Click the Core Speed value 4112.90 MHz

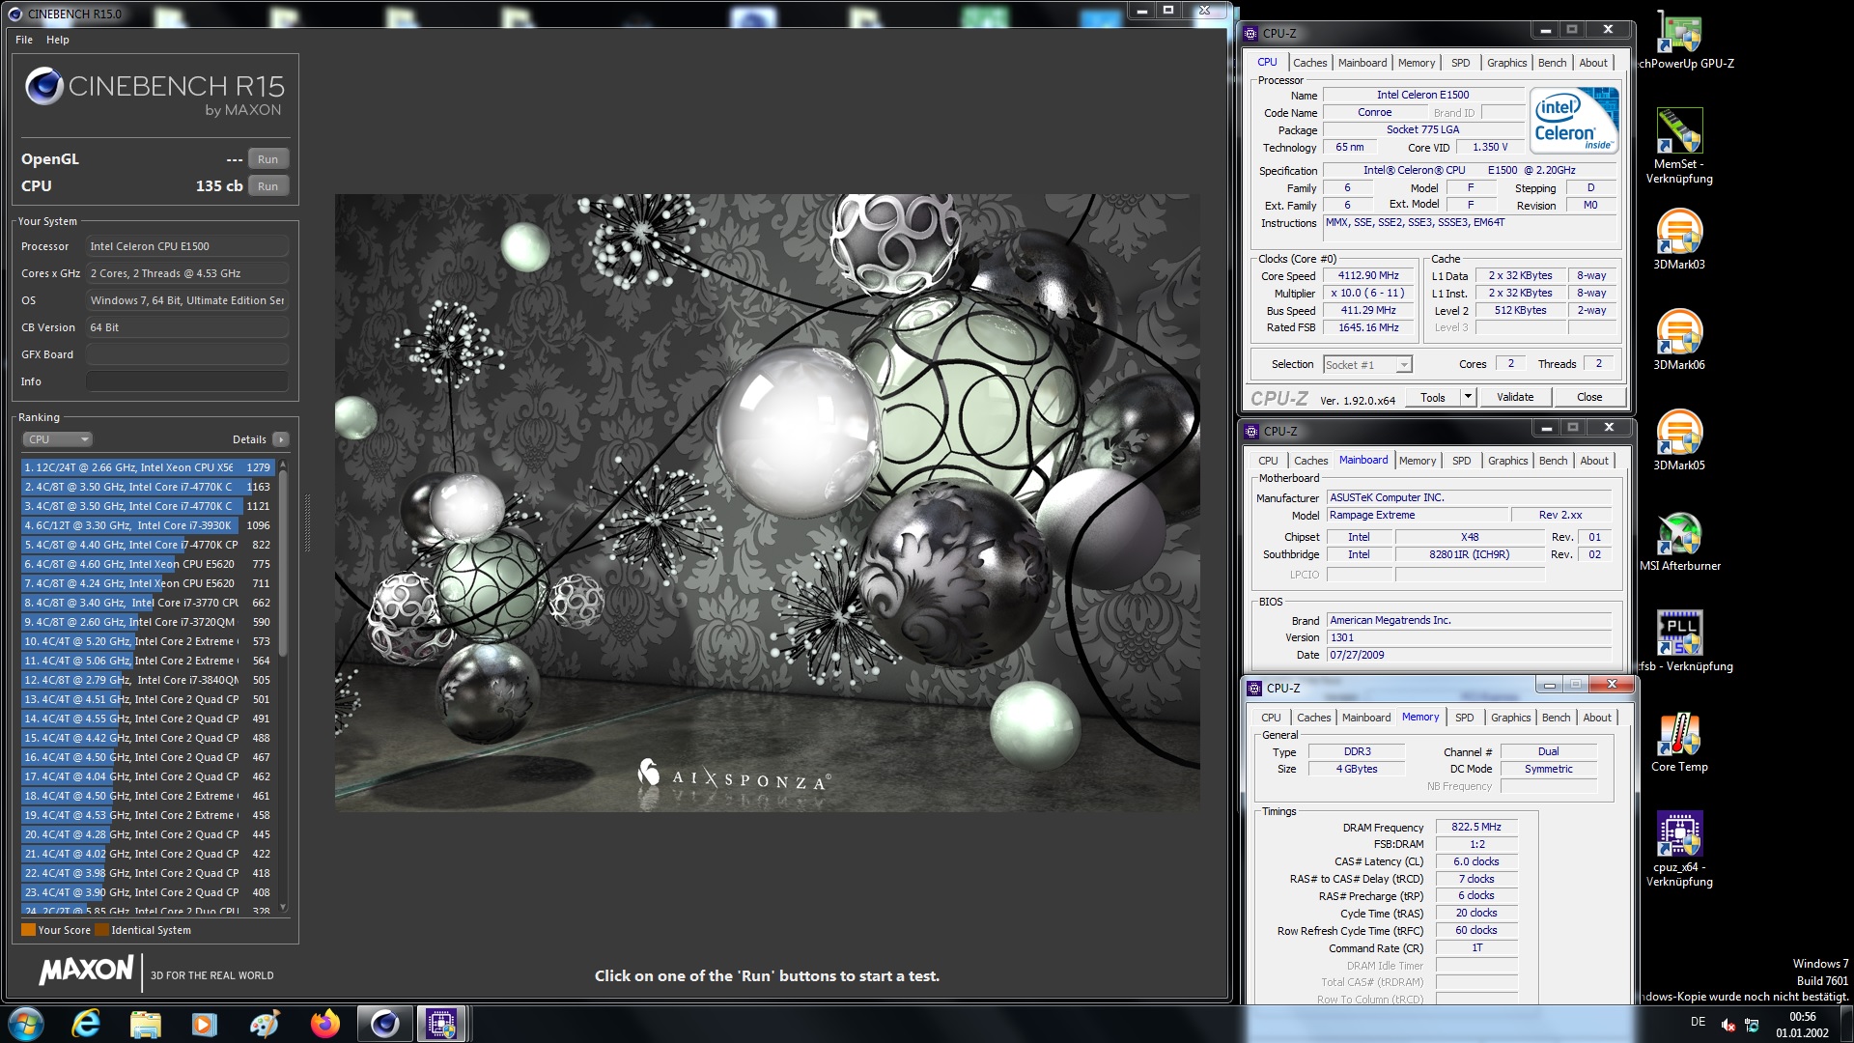click(x=1368, y=275)
